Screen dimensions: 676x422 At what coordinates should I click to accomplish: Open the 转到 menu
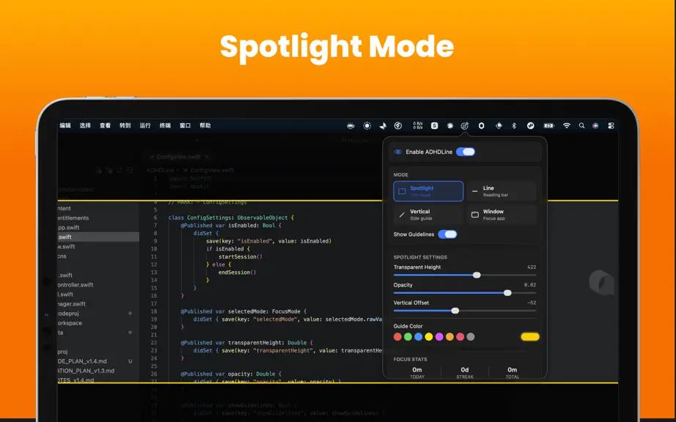point(125,126)
